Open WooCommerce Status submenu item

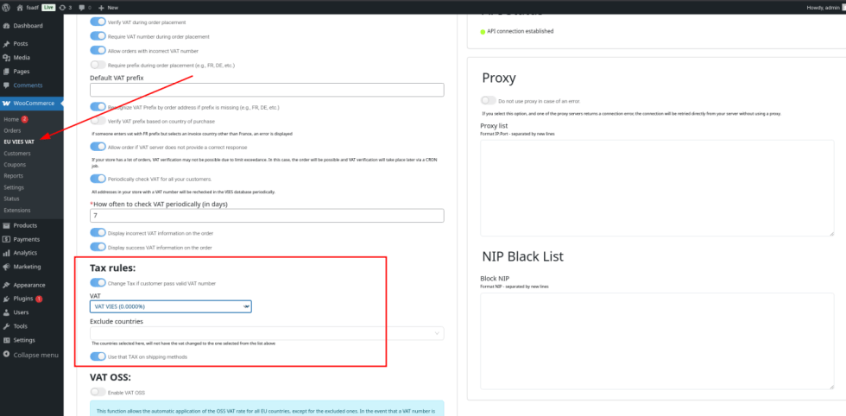coord(11,199)
